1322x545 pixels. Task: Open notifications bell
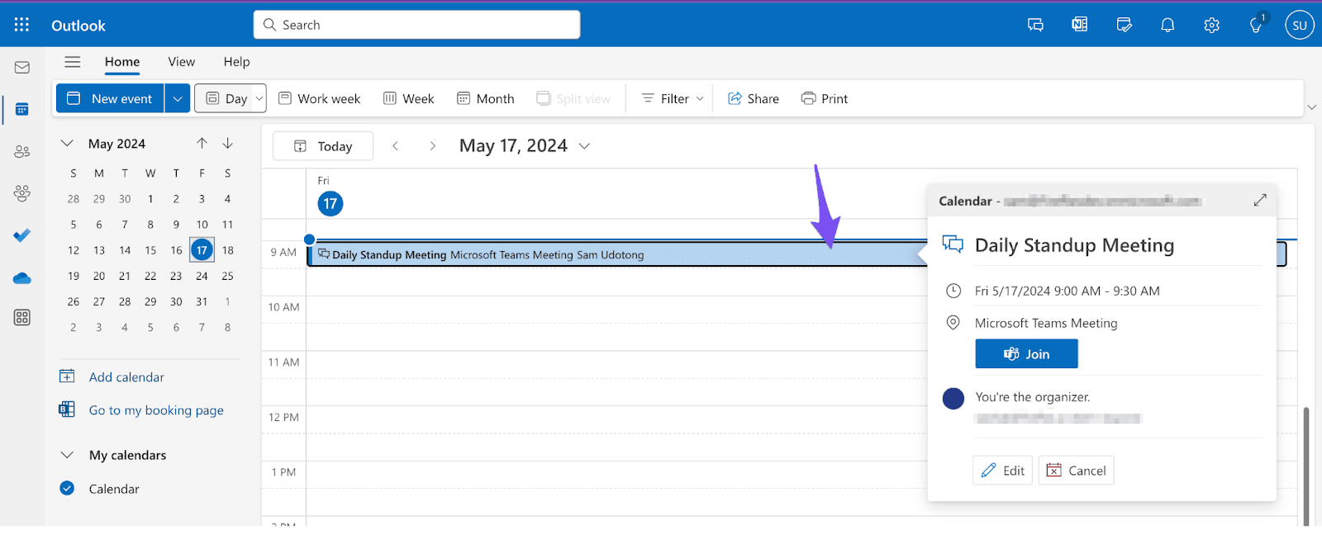[x=1167, y=25]
